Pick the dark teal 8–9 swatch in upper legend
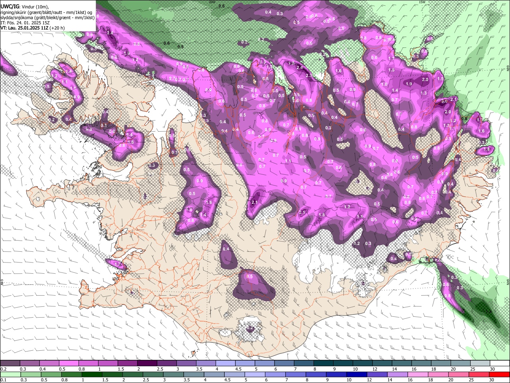510x383 pixels. point(323,363)
